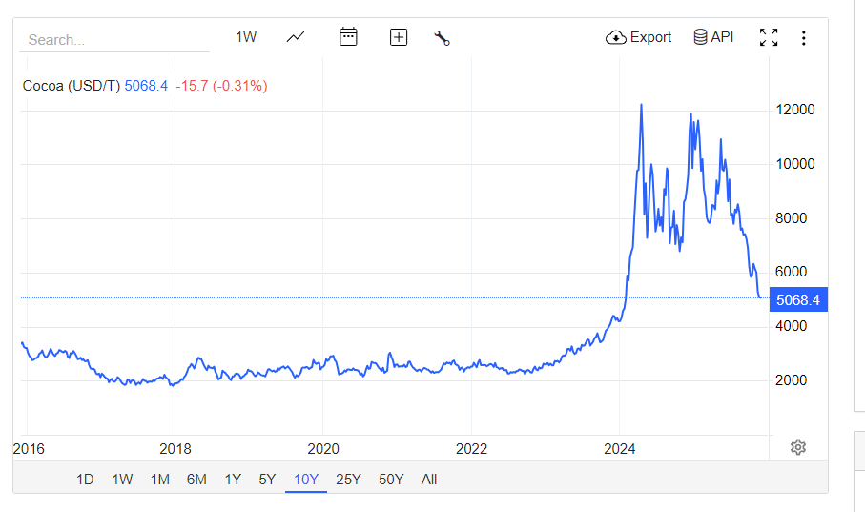Select the 25Y time range
865x512 pixels.
[x=348, y=480]
